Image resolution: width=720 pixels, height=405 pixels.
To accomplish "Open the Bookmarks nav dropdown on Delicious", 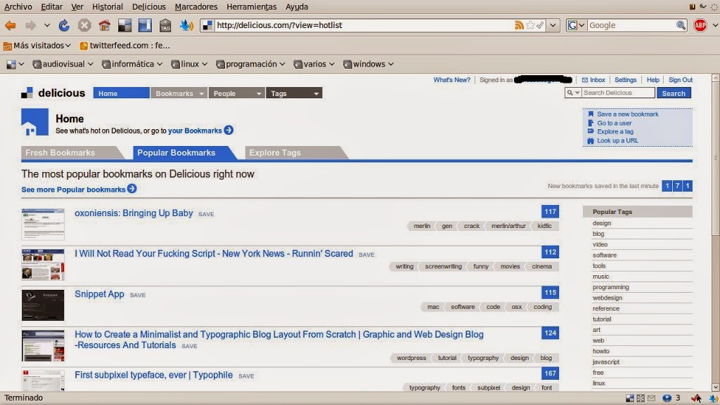I will click(x=202, y=93).
